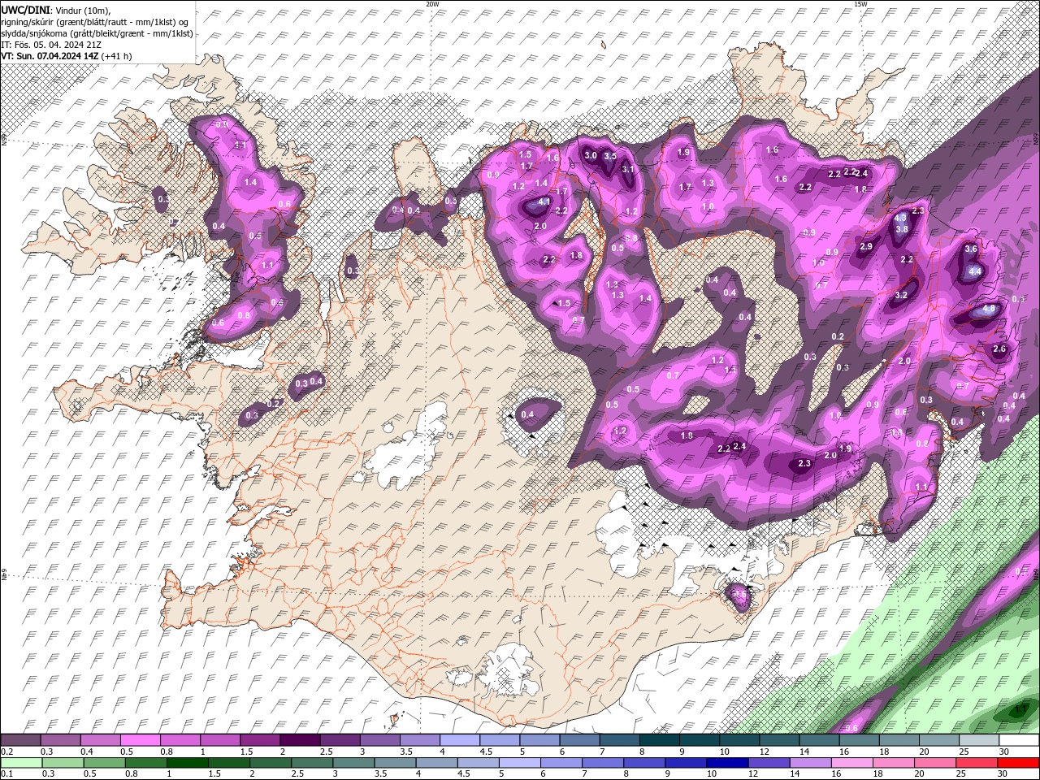Click snow-scale swatch between 0.2 and 0.3
1040x780 pixels.
(21, 740)
